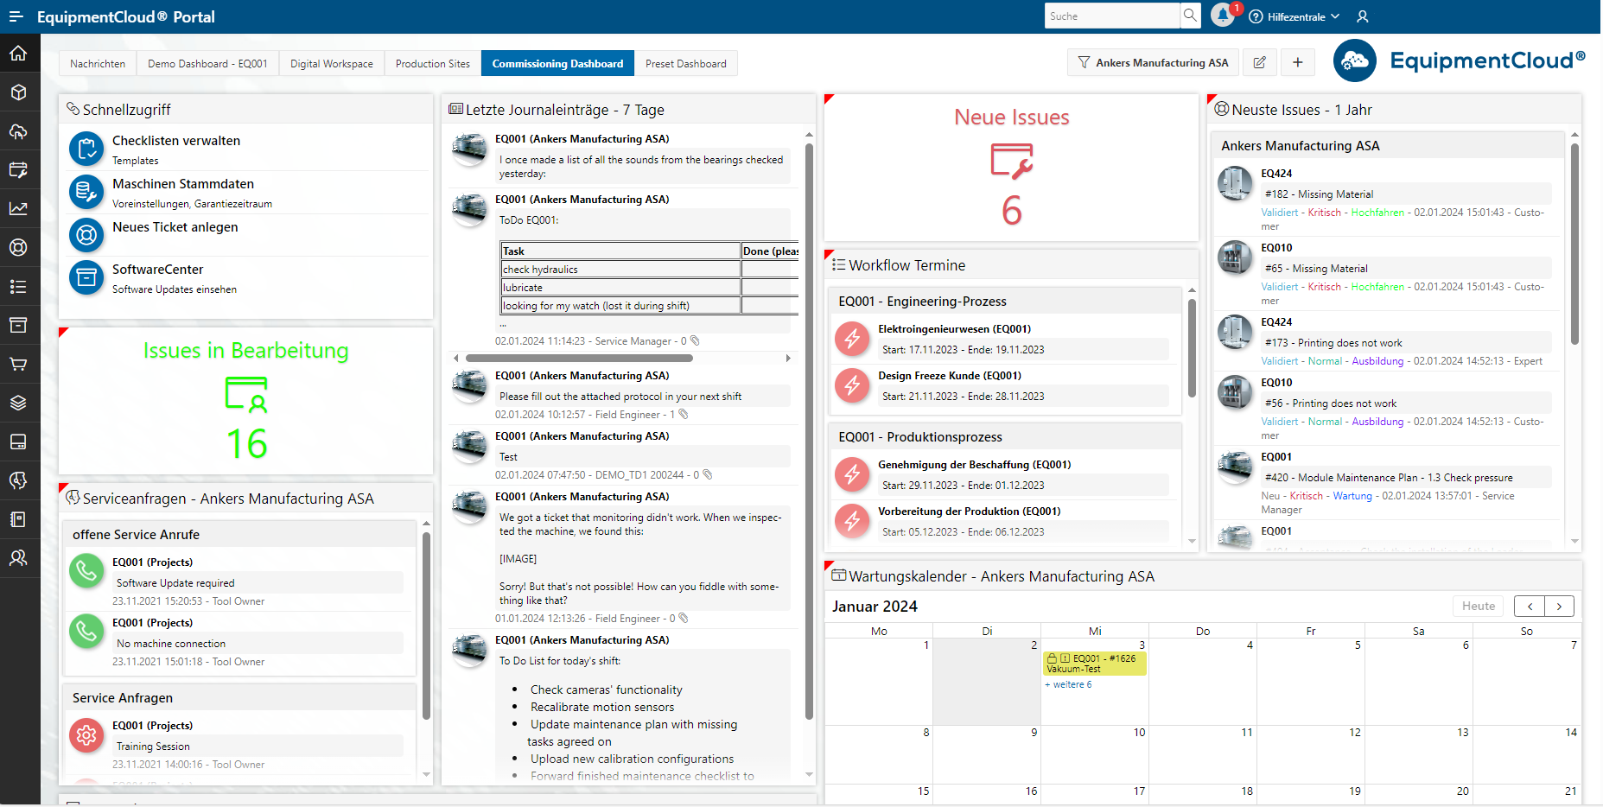Add a new dashboard with plus button
Screen dimensions: 1603x807
click(x=1297, y=62)
